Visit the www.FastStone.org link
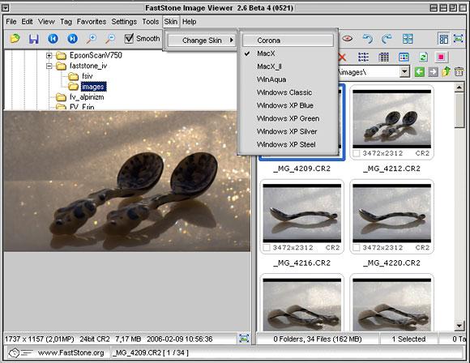Viewport: 470px width, 363px height. [70, 352]
